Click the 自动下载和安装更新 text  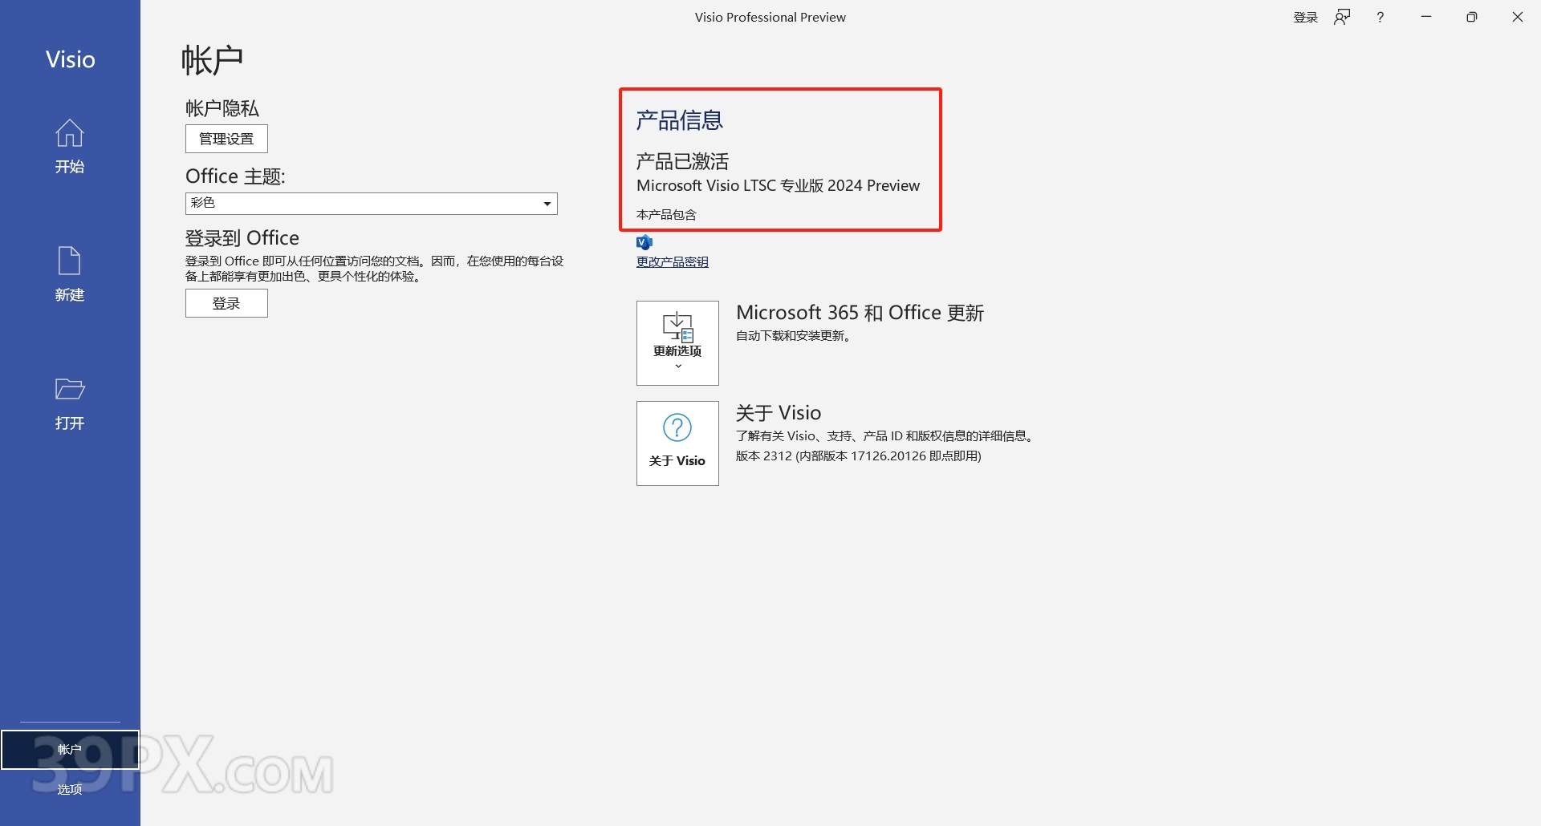[793, 336]
